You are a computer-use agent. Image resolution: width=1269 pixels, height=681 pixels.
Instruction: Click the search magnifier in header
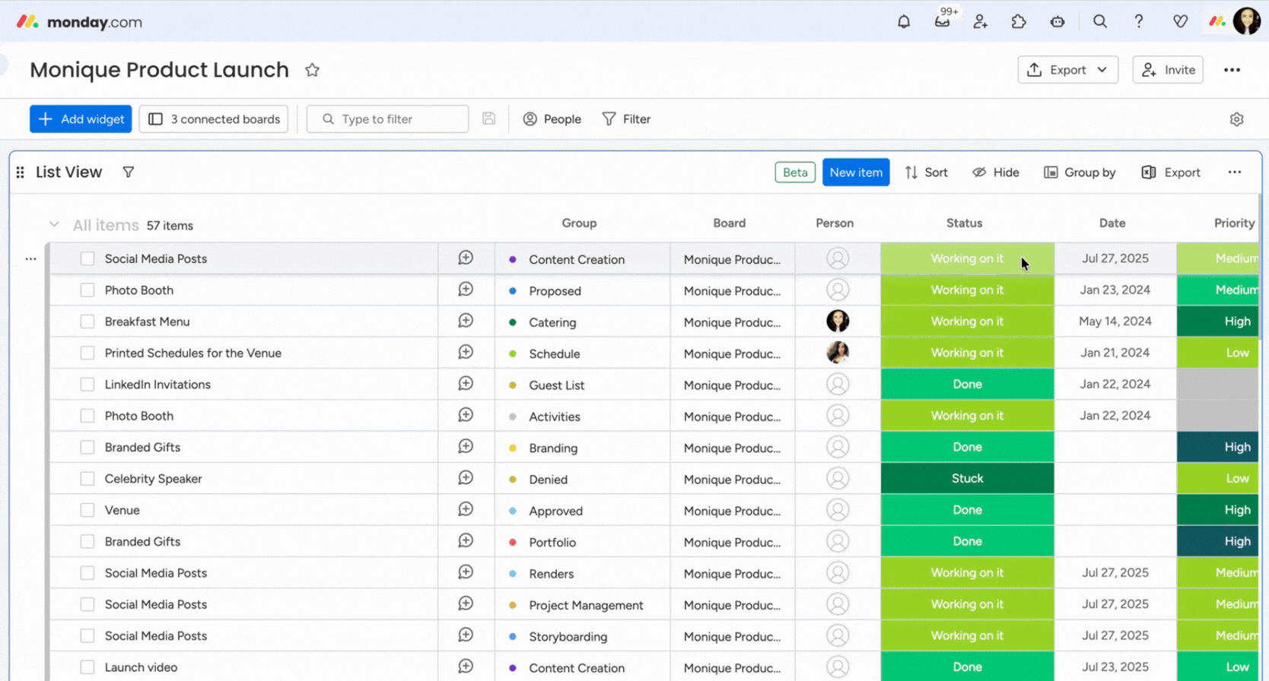[1099, 22]
